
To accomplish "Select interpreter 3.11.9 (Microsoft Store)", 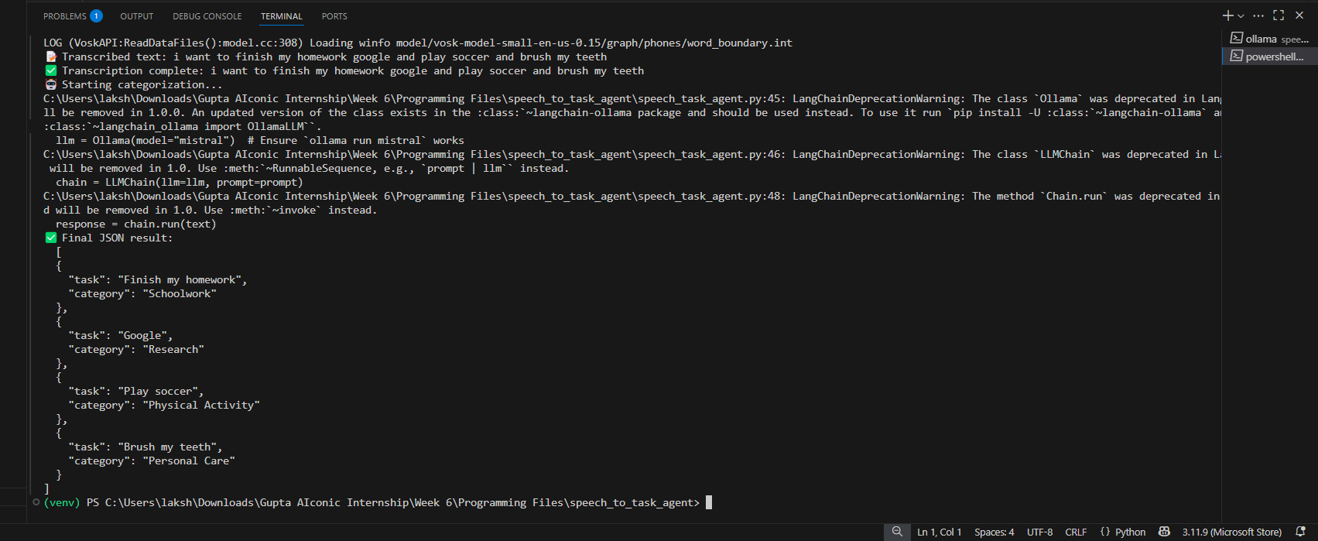I will pos(1231,532).
